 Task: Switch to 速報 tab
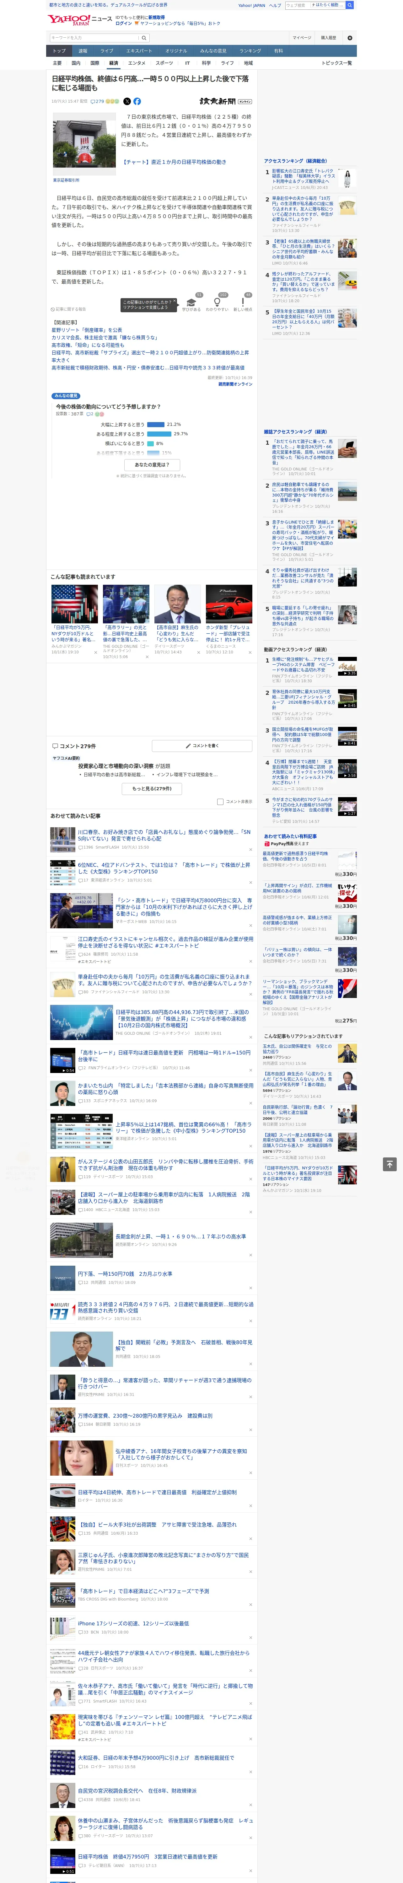(83, 51)
